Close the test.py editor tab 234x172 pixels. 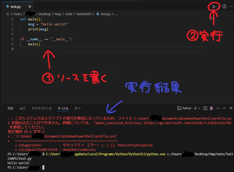pyautogui.click(x=30, y=7)
